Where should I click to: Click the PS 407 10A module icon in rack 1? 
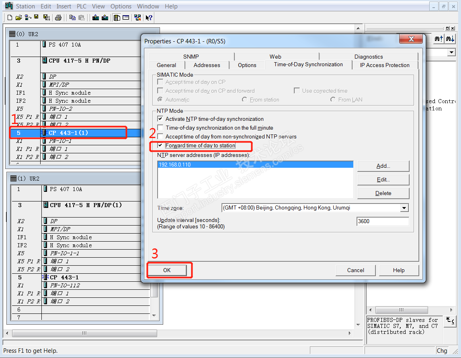45,189
